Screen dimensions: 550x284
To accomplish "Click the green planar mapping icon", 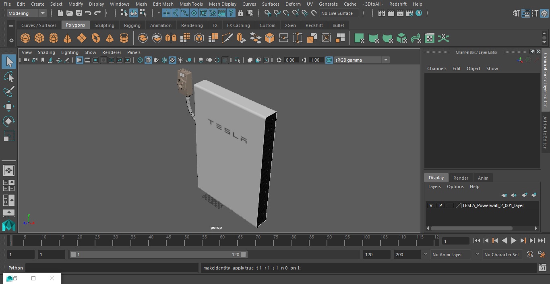I will [x=359, y=38].
